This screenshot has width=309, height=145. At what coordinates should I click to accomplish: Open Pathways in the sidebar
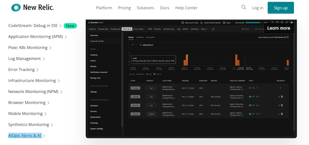pos(94,123)
